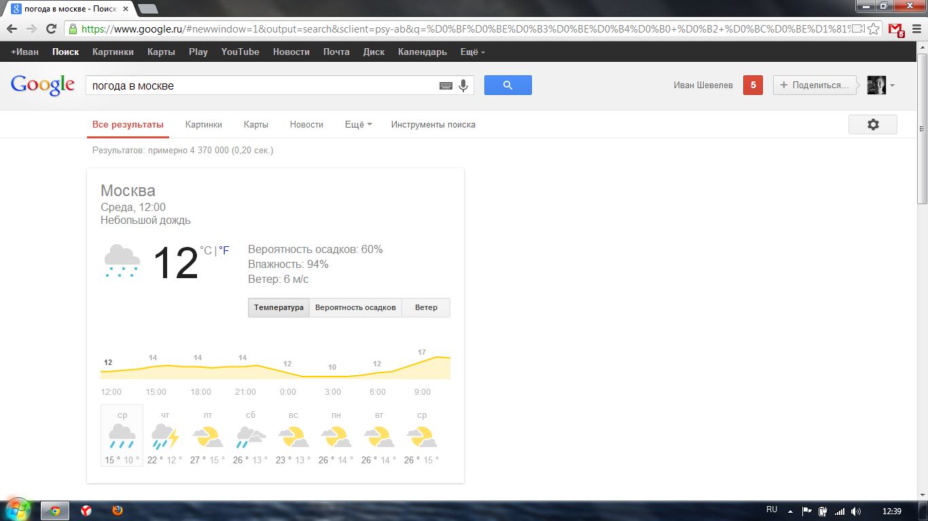Click Поиск in the black Google bar

(x=66, y=52)
